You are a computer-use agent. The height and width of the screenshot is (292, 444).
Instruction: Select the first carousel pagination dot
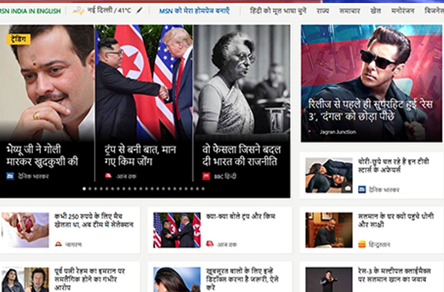click(84, 189)
